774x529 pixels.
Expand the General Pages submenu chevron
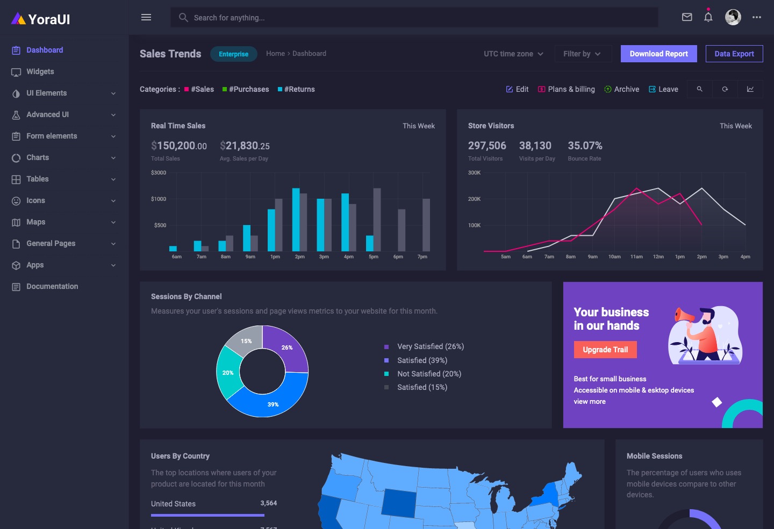tap(113, 244)
